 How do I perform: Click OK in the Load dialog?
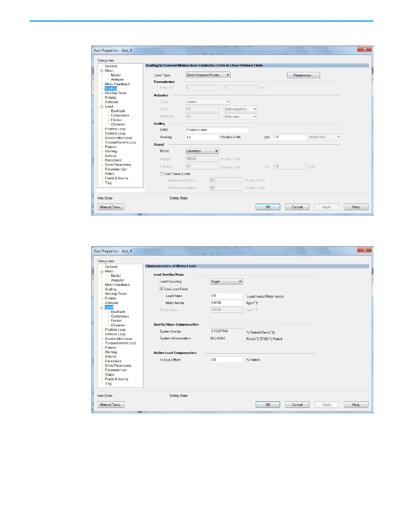point(268,405)
